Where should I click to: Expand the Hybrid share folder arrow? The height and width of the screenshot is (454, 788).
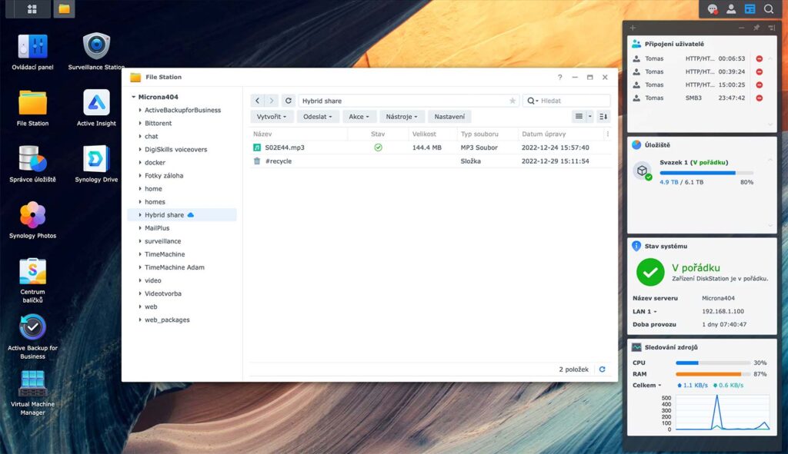(x=140, y=215)
